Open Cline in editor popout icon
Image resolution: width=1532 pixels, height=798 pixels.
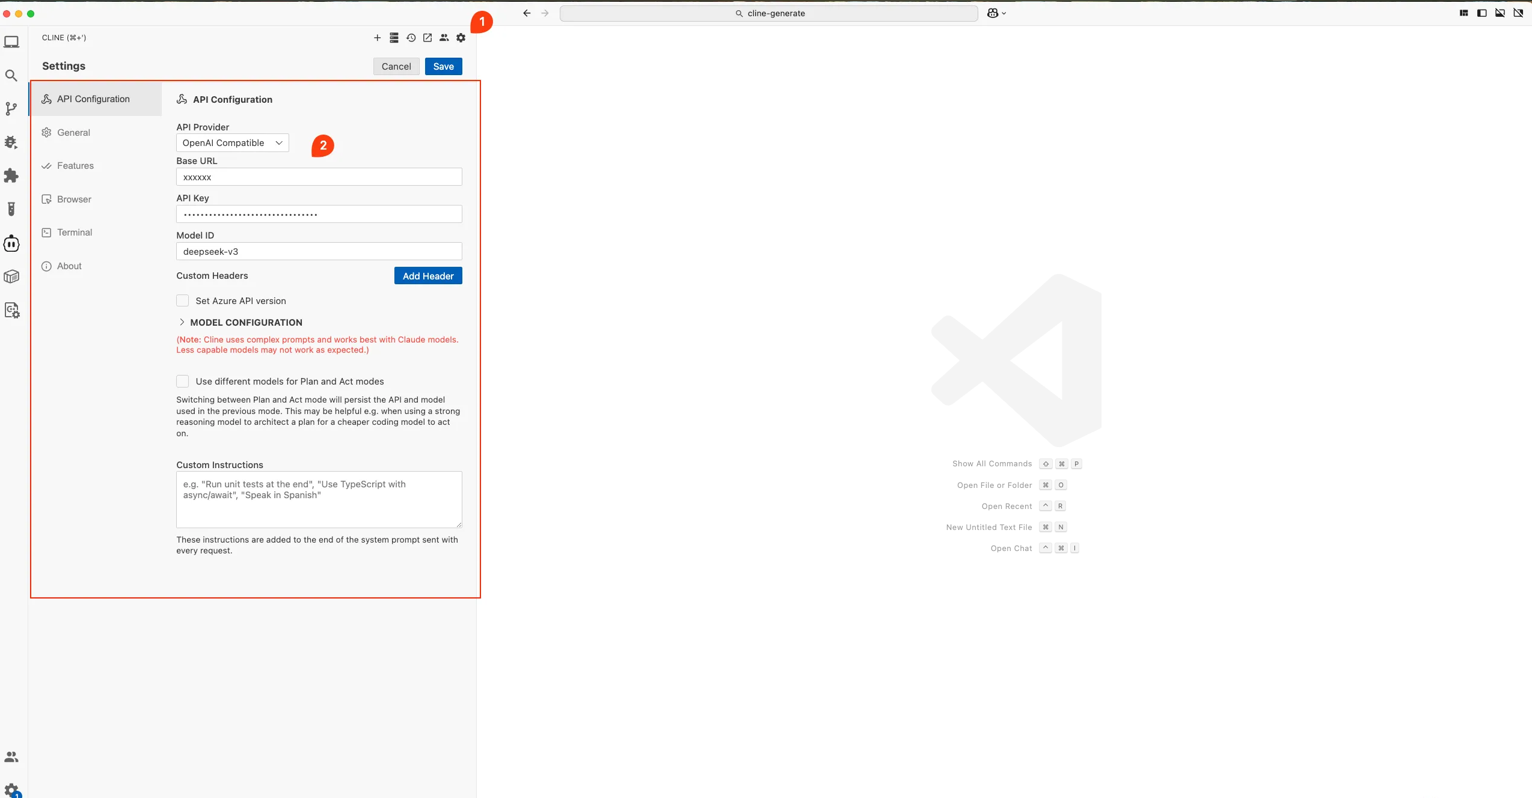coord(427,37)
